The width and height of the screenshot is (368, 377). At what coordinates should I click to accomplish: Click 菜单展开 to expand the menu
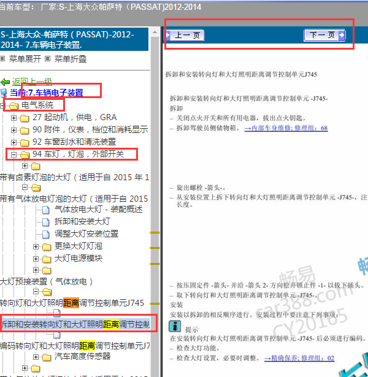pyautogui.click(x=25, y=59)
